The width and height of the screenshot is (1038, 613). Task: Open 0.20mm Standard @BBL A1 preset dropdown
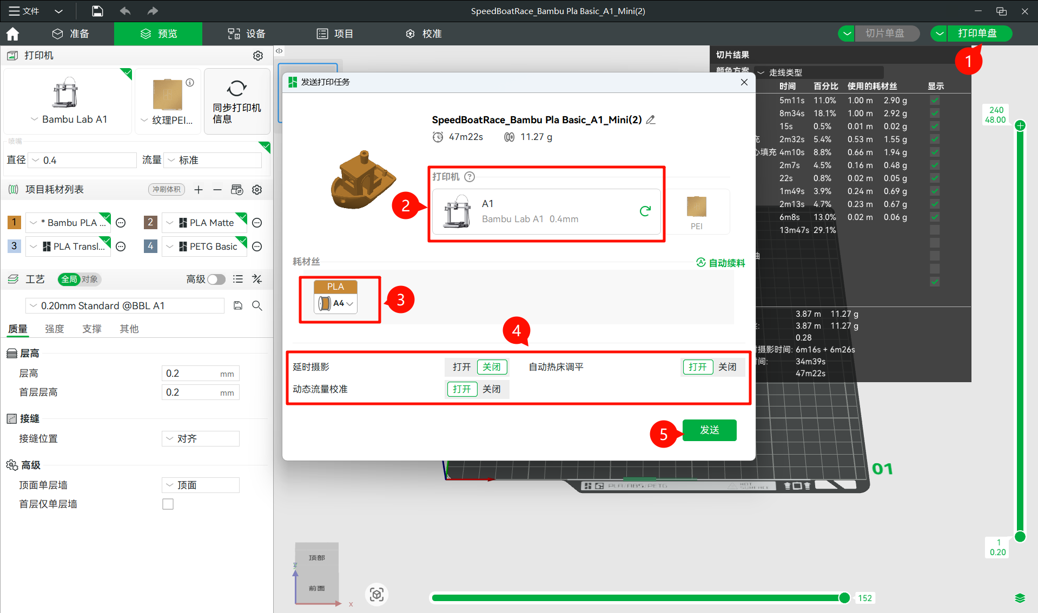click(x=125, y=306)
